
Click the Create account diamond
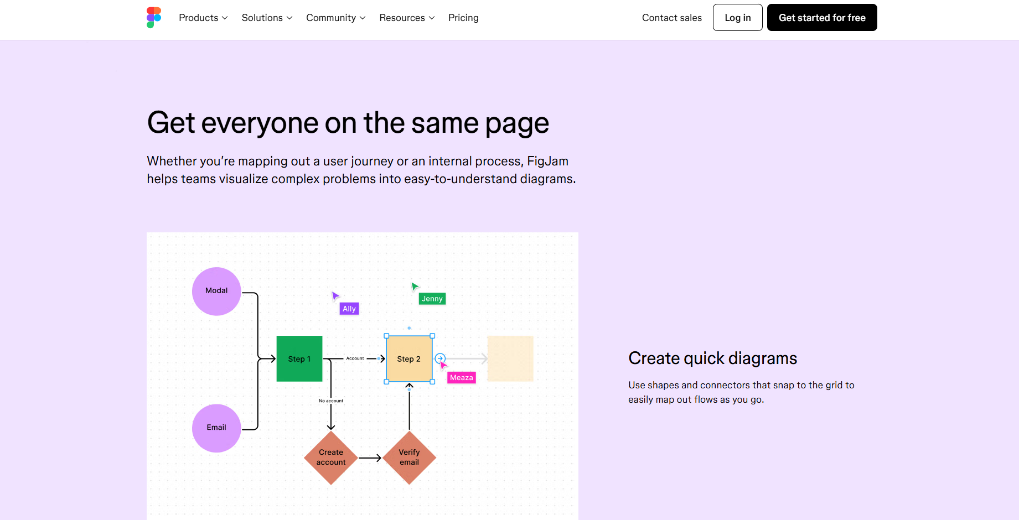pos(331,457)
